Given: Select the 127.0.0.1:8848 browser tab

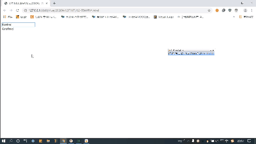Looking at the screenshot, I should [x=26, y=3].
